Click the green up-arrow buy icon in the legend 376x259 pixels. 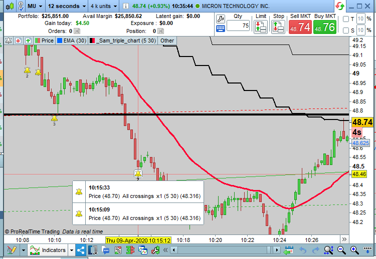pos(28,40)
